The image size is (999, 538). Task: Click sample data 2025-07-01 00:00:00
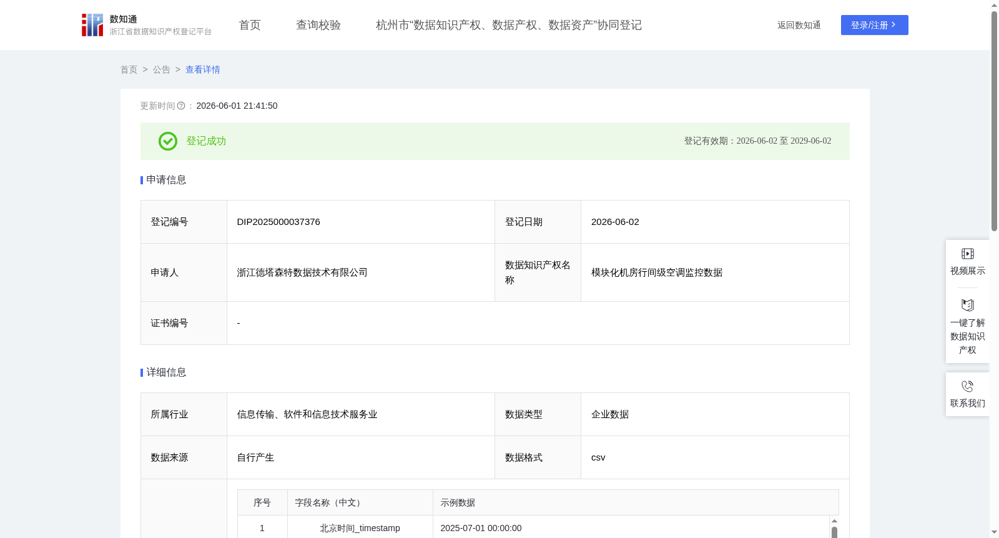click(x=481, y=528)
